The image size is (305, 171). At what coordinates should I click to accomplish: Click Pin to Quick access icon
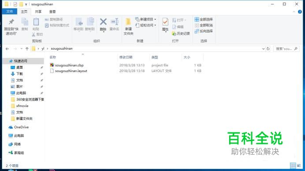(11, 22)
